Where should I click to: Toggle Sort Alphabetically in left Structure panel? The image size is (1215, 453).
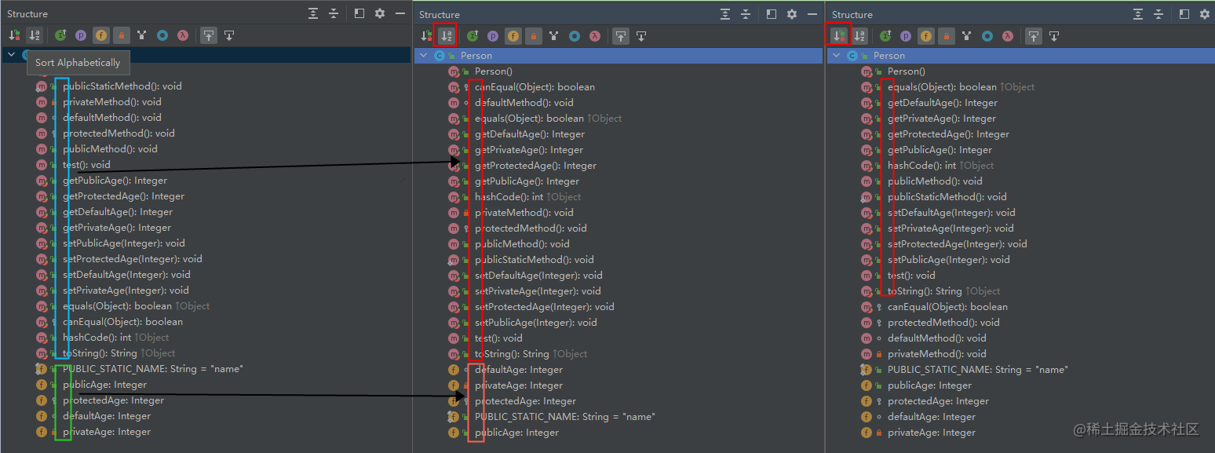point(35,35)
